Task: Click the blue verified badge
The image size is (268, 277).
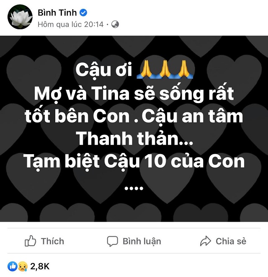Action: click(x=84, y=13)
